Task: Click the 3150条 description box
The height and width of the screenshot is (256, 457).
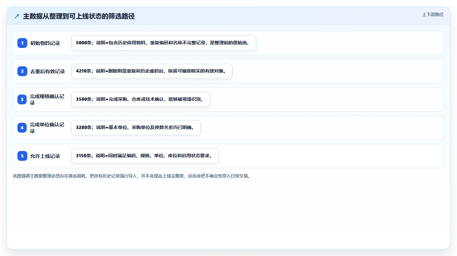Action: tap(145, 156)
